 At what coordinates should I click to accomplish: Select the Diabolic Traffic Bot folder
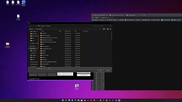point(48,42)
